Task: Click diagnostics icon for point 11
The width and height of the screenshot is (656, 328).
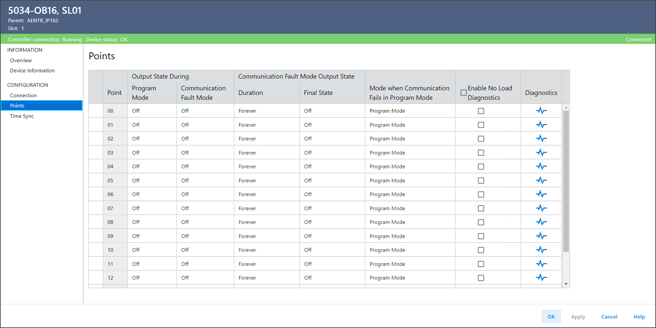Action: (x=541, y=264)
